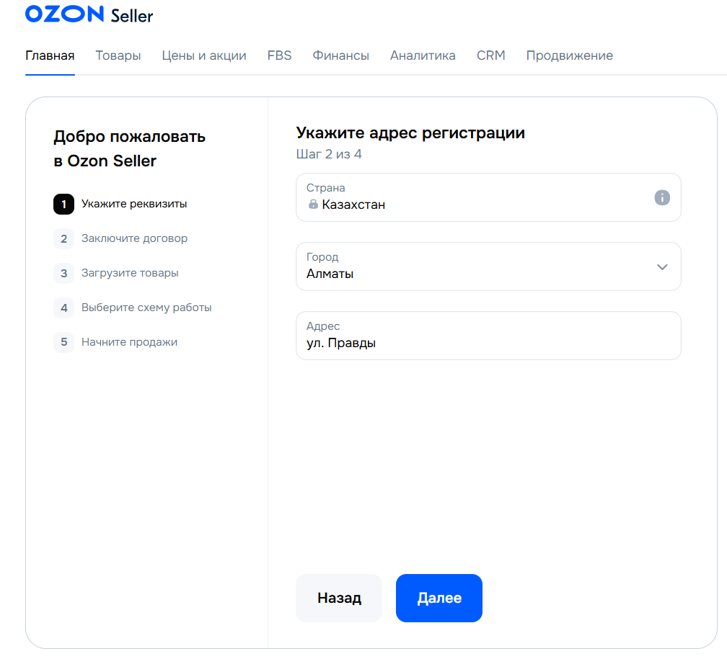This screenshot has height=659, width=727.
Task: Select step 3 number badge
Action: pos(64,273)
